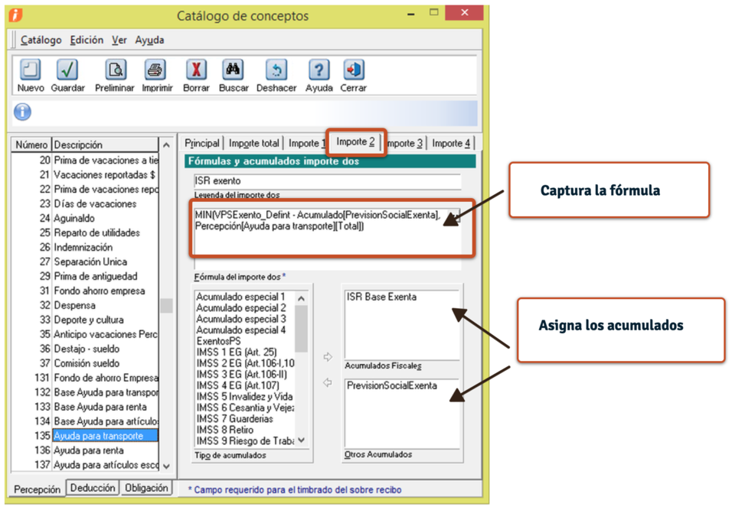Select ISR Base Exenta fiscal accumulated
The image size is (732, 510).
point(381,297)
